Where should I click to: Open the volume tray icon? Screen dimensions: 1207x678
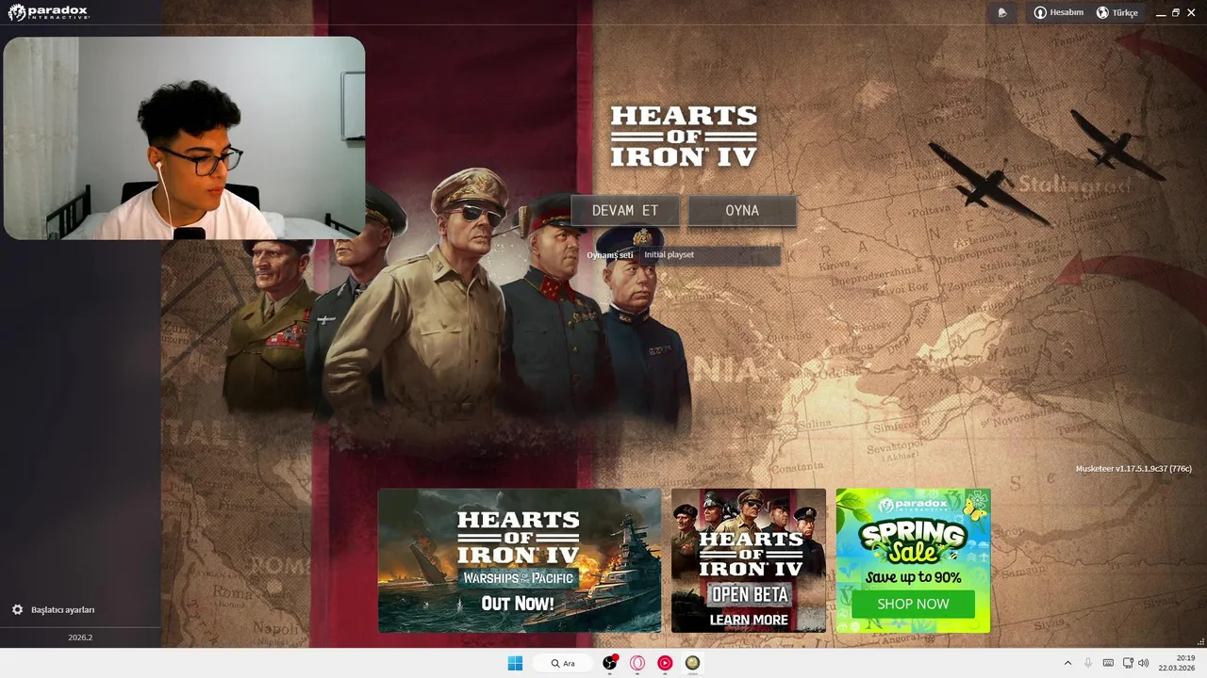click(1144, 664)
